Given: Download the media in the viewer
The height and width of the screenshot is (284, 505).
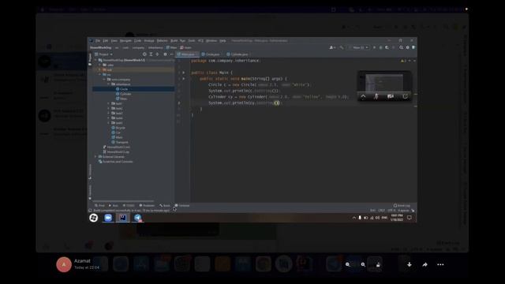Looking at the screenshot, I should 410,265.
